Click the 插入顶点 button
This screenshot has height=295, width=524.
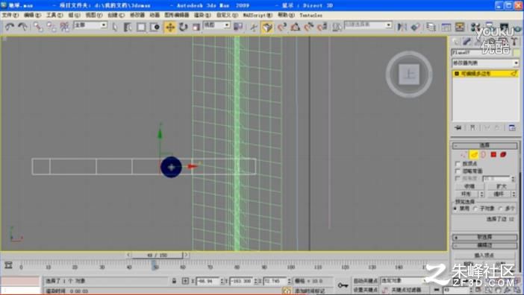click(484, 256)
